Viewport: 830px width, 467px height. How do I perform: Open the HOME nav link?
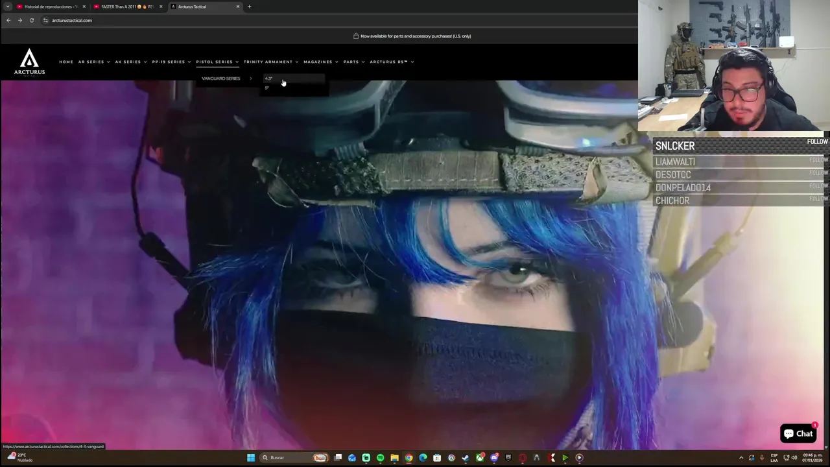click(66, 62)
